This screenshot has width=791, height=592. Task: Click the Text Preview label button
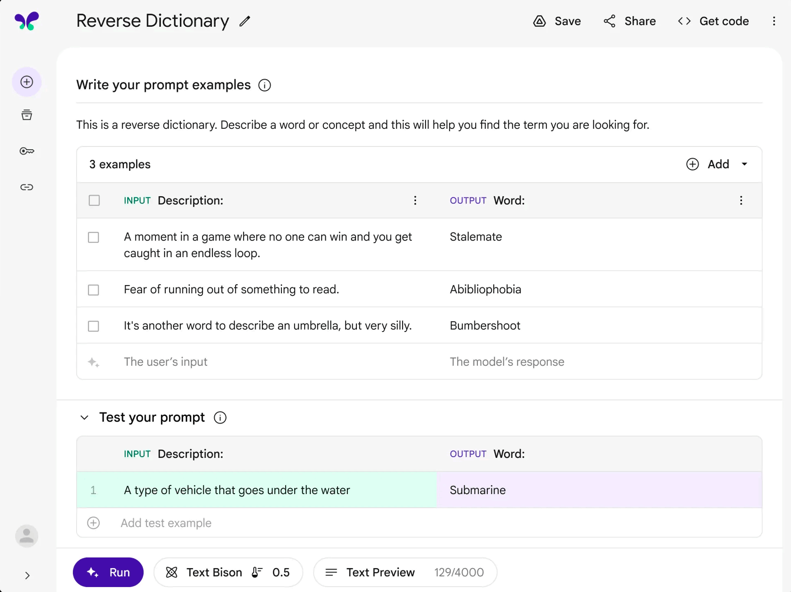[381, 572]
